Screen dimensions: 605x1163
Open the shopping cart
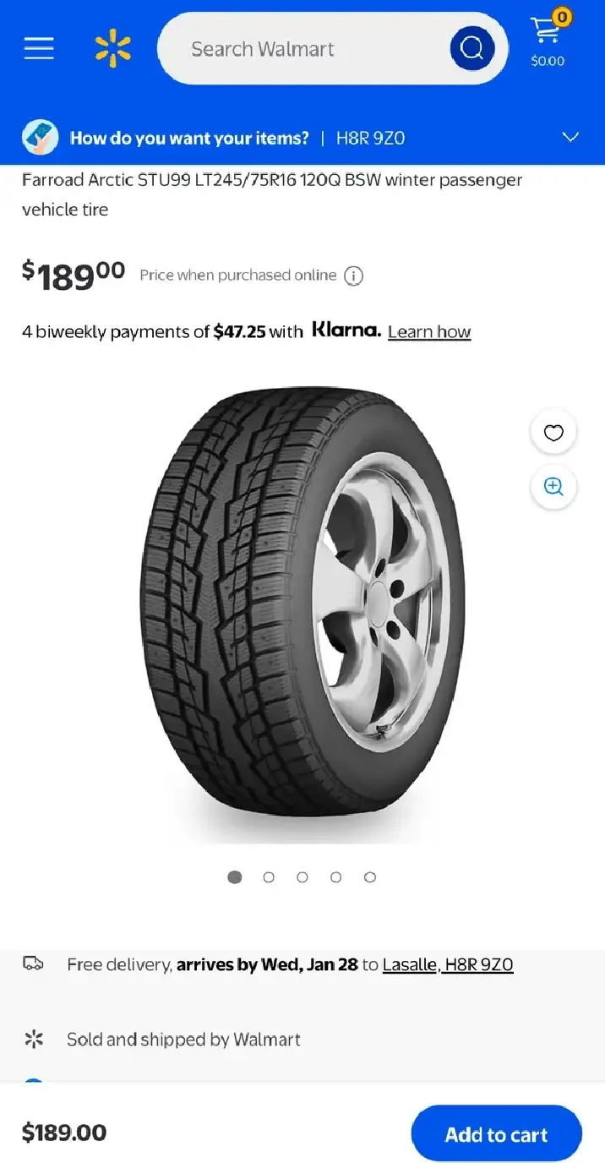click(548, 41)
